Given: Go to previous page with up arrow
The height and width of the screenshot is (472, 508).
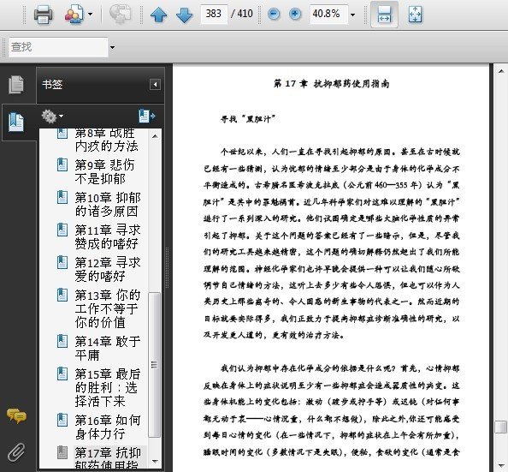Looking at the screenshot, I should [x=158, y=15].
